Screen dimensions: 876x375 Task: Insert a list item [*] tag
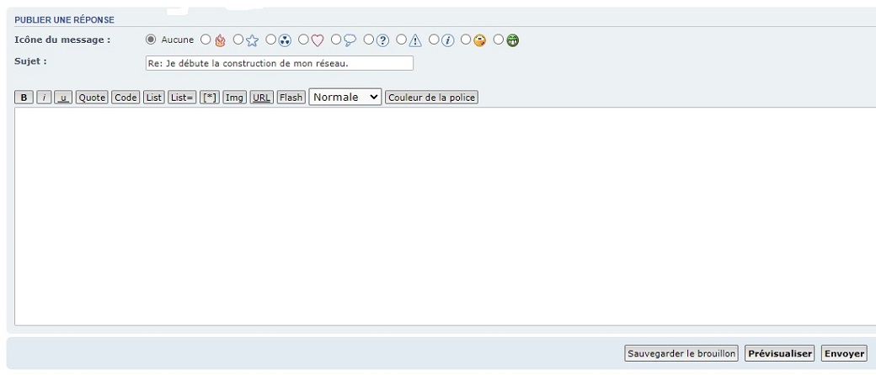click(209, 98)
